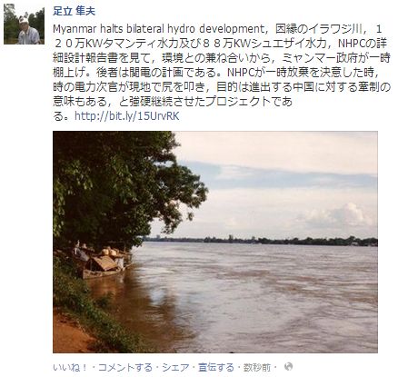This screenshot has height=377, width=398.
Task: Click コメントする to comment
Action: 125,367
